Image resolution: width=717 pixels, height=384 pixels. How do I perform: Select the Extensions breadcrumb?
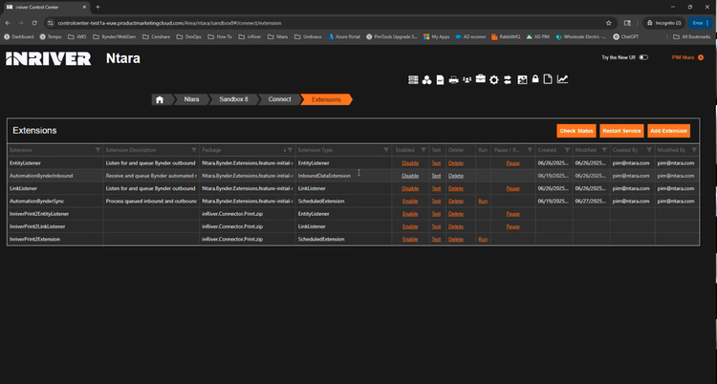326,99
